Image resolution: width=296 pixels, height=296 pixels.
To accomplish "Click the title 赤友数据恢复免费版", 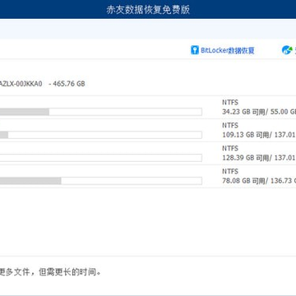I will [148, 10].
